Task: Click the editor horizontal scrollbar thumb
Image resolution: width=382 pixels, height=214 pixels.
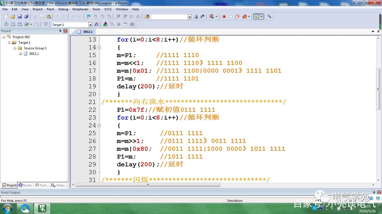Action: pos(148,185)
